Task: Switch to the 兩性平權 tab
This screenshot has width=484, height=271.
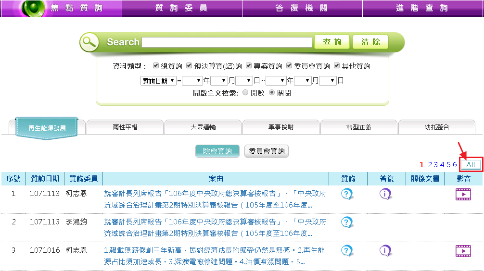Action: (x=125, y=127)
